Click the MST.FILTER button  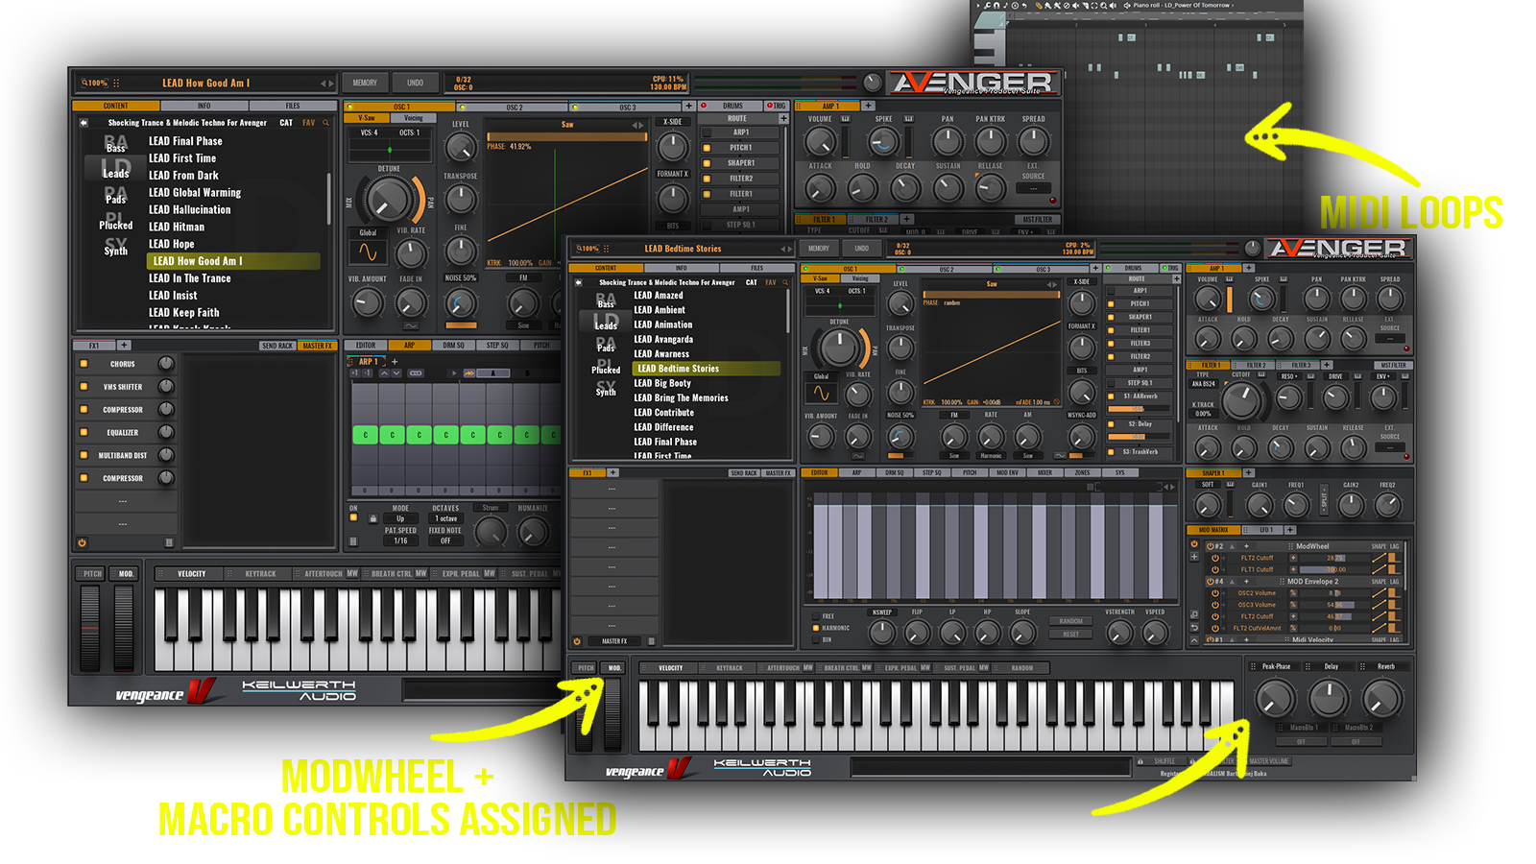[1393, 365]
